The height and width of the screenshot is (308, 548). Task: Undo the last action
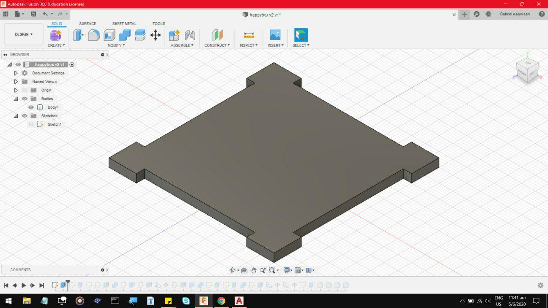45,14
